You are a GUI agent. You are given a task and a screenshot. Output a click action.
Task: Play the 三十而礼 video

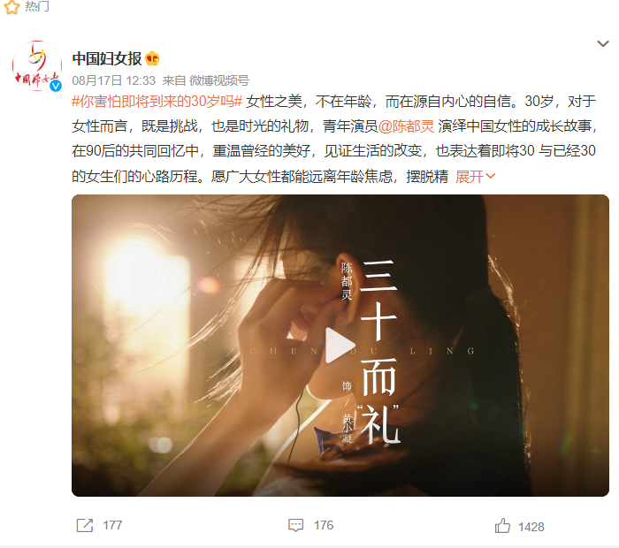(340, 346)
